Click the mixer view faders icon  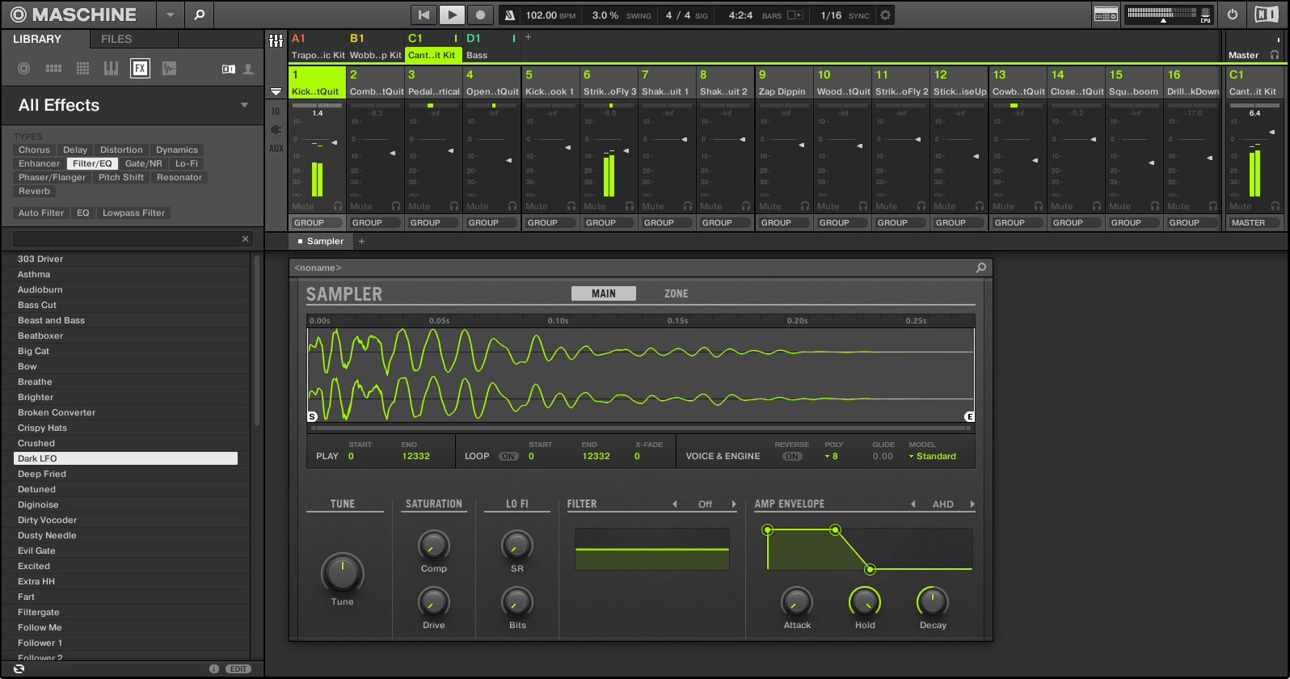(x=276, y=40)
